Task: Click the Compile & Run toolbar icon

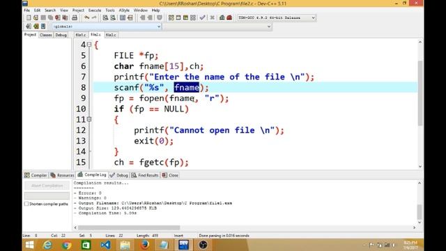Action: (185, 17)
